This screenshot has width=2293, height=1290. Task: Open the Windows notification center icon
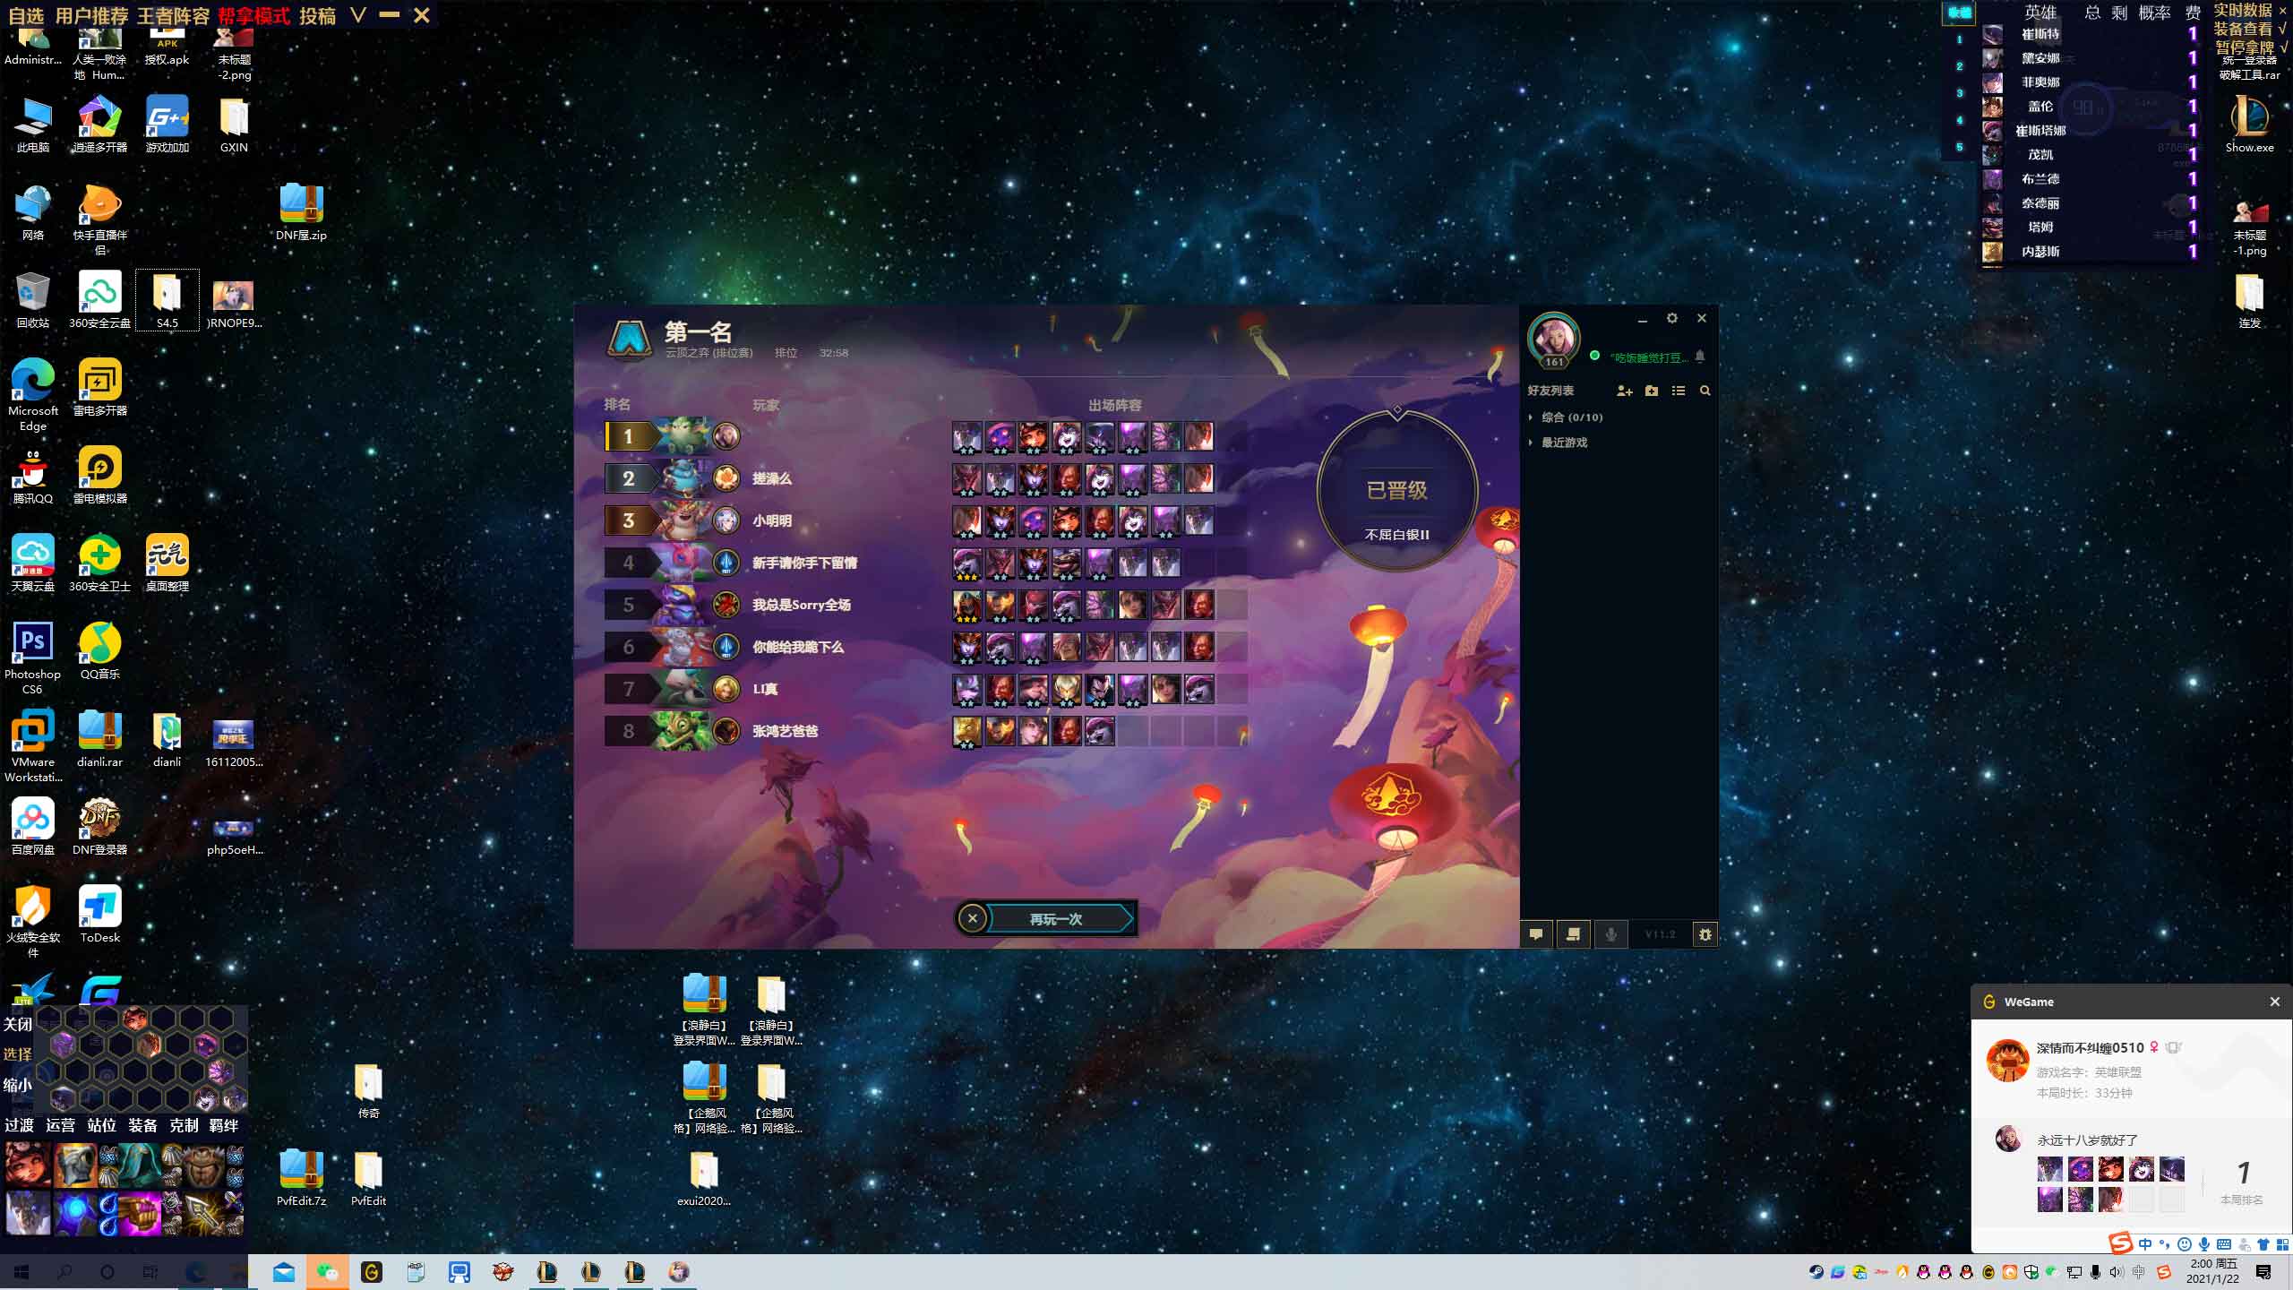2263,1272
